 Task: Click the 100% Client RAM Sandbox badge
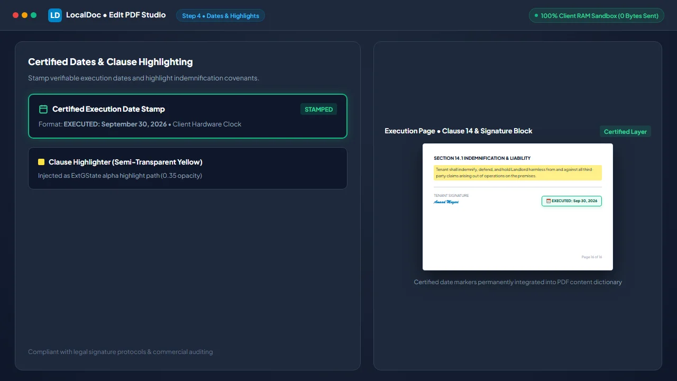pos(597,15)
